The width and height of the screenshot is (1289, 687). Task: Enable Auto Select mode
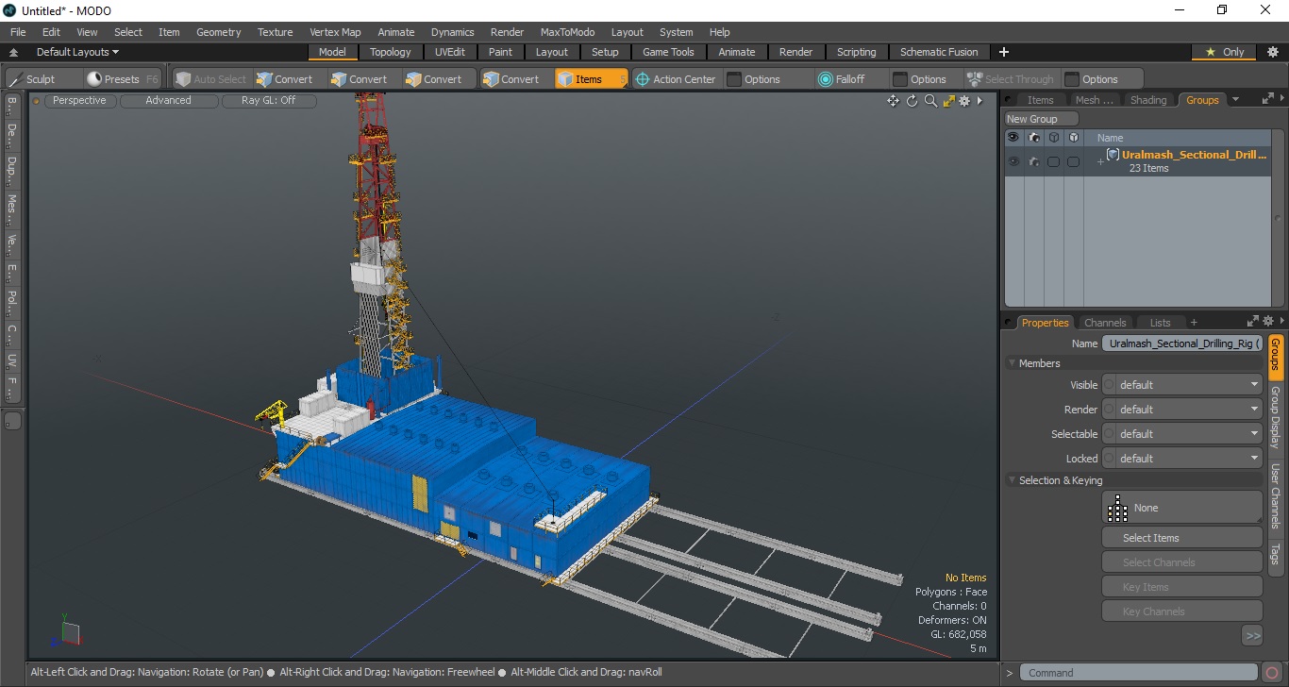pyautogui.click(x=210, y=79)
